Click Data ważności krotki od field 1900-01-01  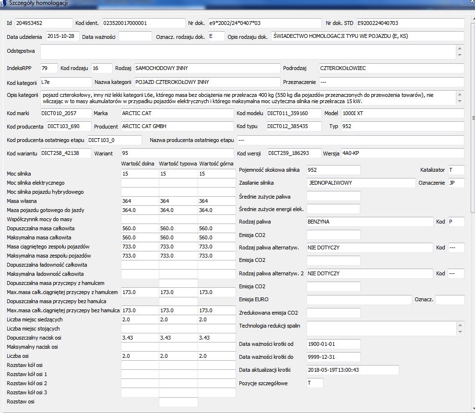click(x=333, y=344)
